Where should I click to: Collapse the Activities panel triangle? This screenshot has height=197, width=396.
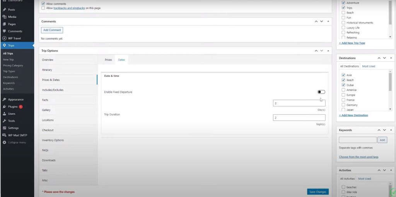(391, 170)
